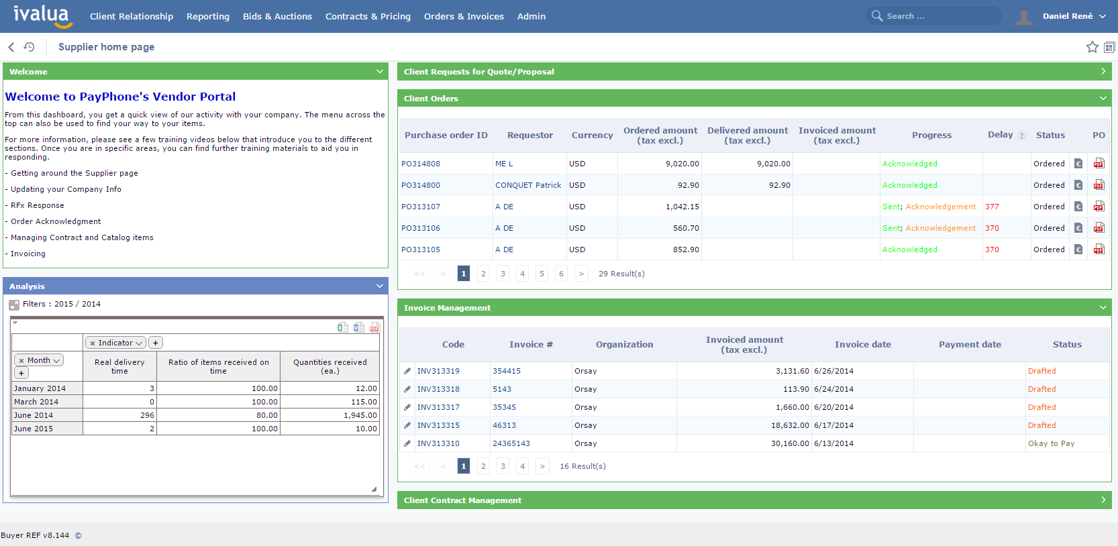Open Orders & Invoices menu
1118x546 pixels.
(x=464, y=16)
